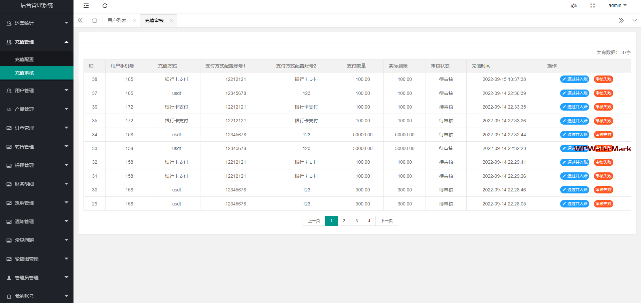Viewport: 641px width, 303px height.
Task: Click the home tab icon
Action: coord(95,20)
